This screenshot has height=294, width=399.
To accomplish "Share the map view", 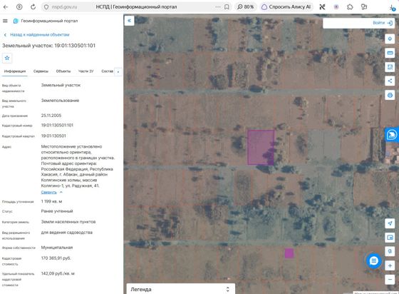I will coord(390,81).
